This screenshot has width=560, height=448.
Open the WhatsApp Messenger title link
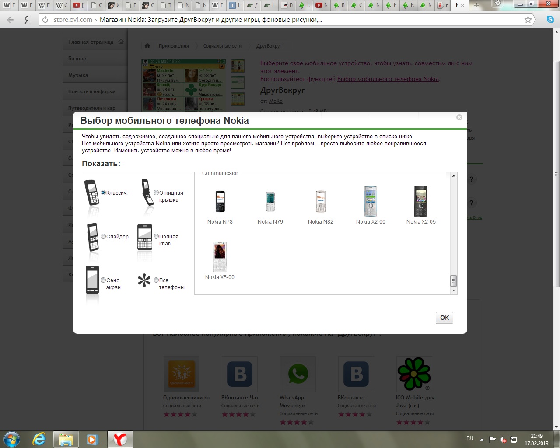293,402
